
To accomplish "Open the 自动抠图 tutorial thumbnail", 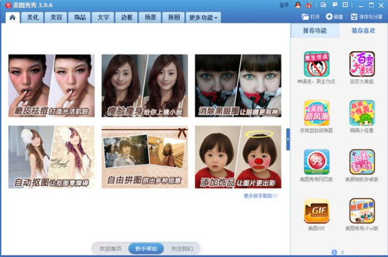I will [x=51, y=157].
